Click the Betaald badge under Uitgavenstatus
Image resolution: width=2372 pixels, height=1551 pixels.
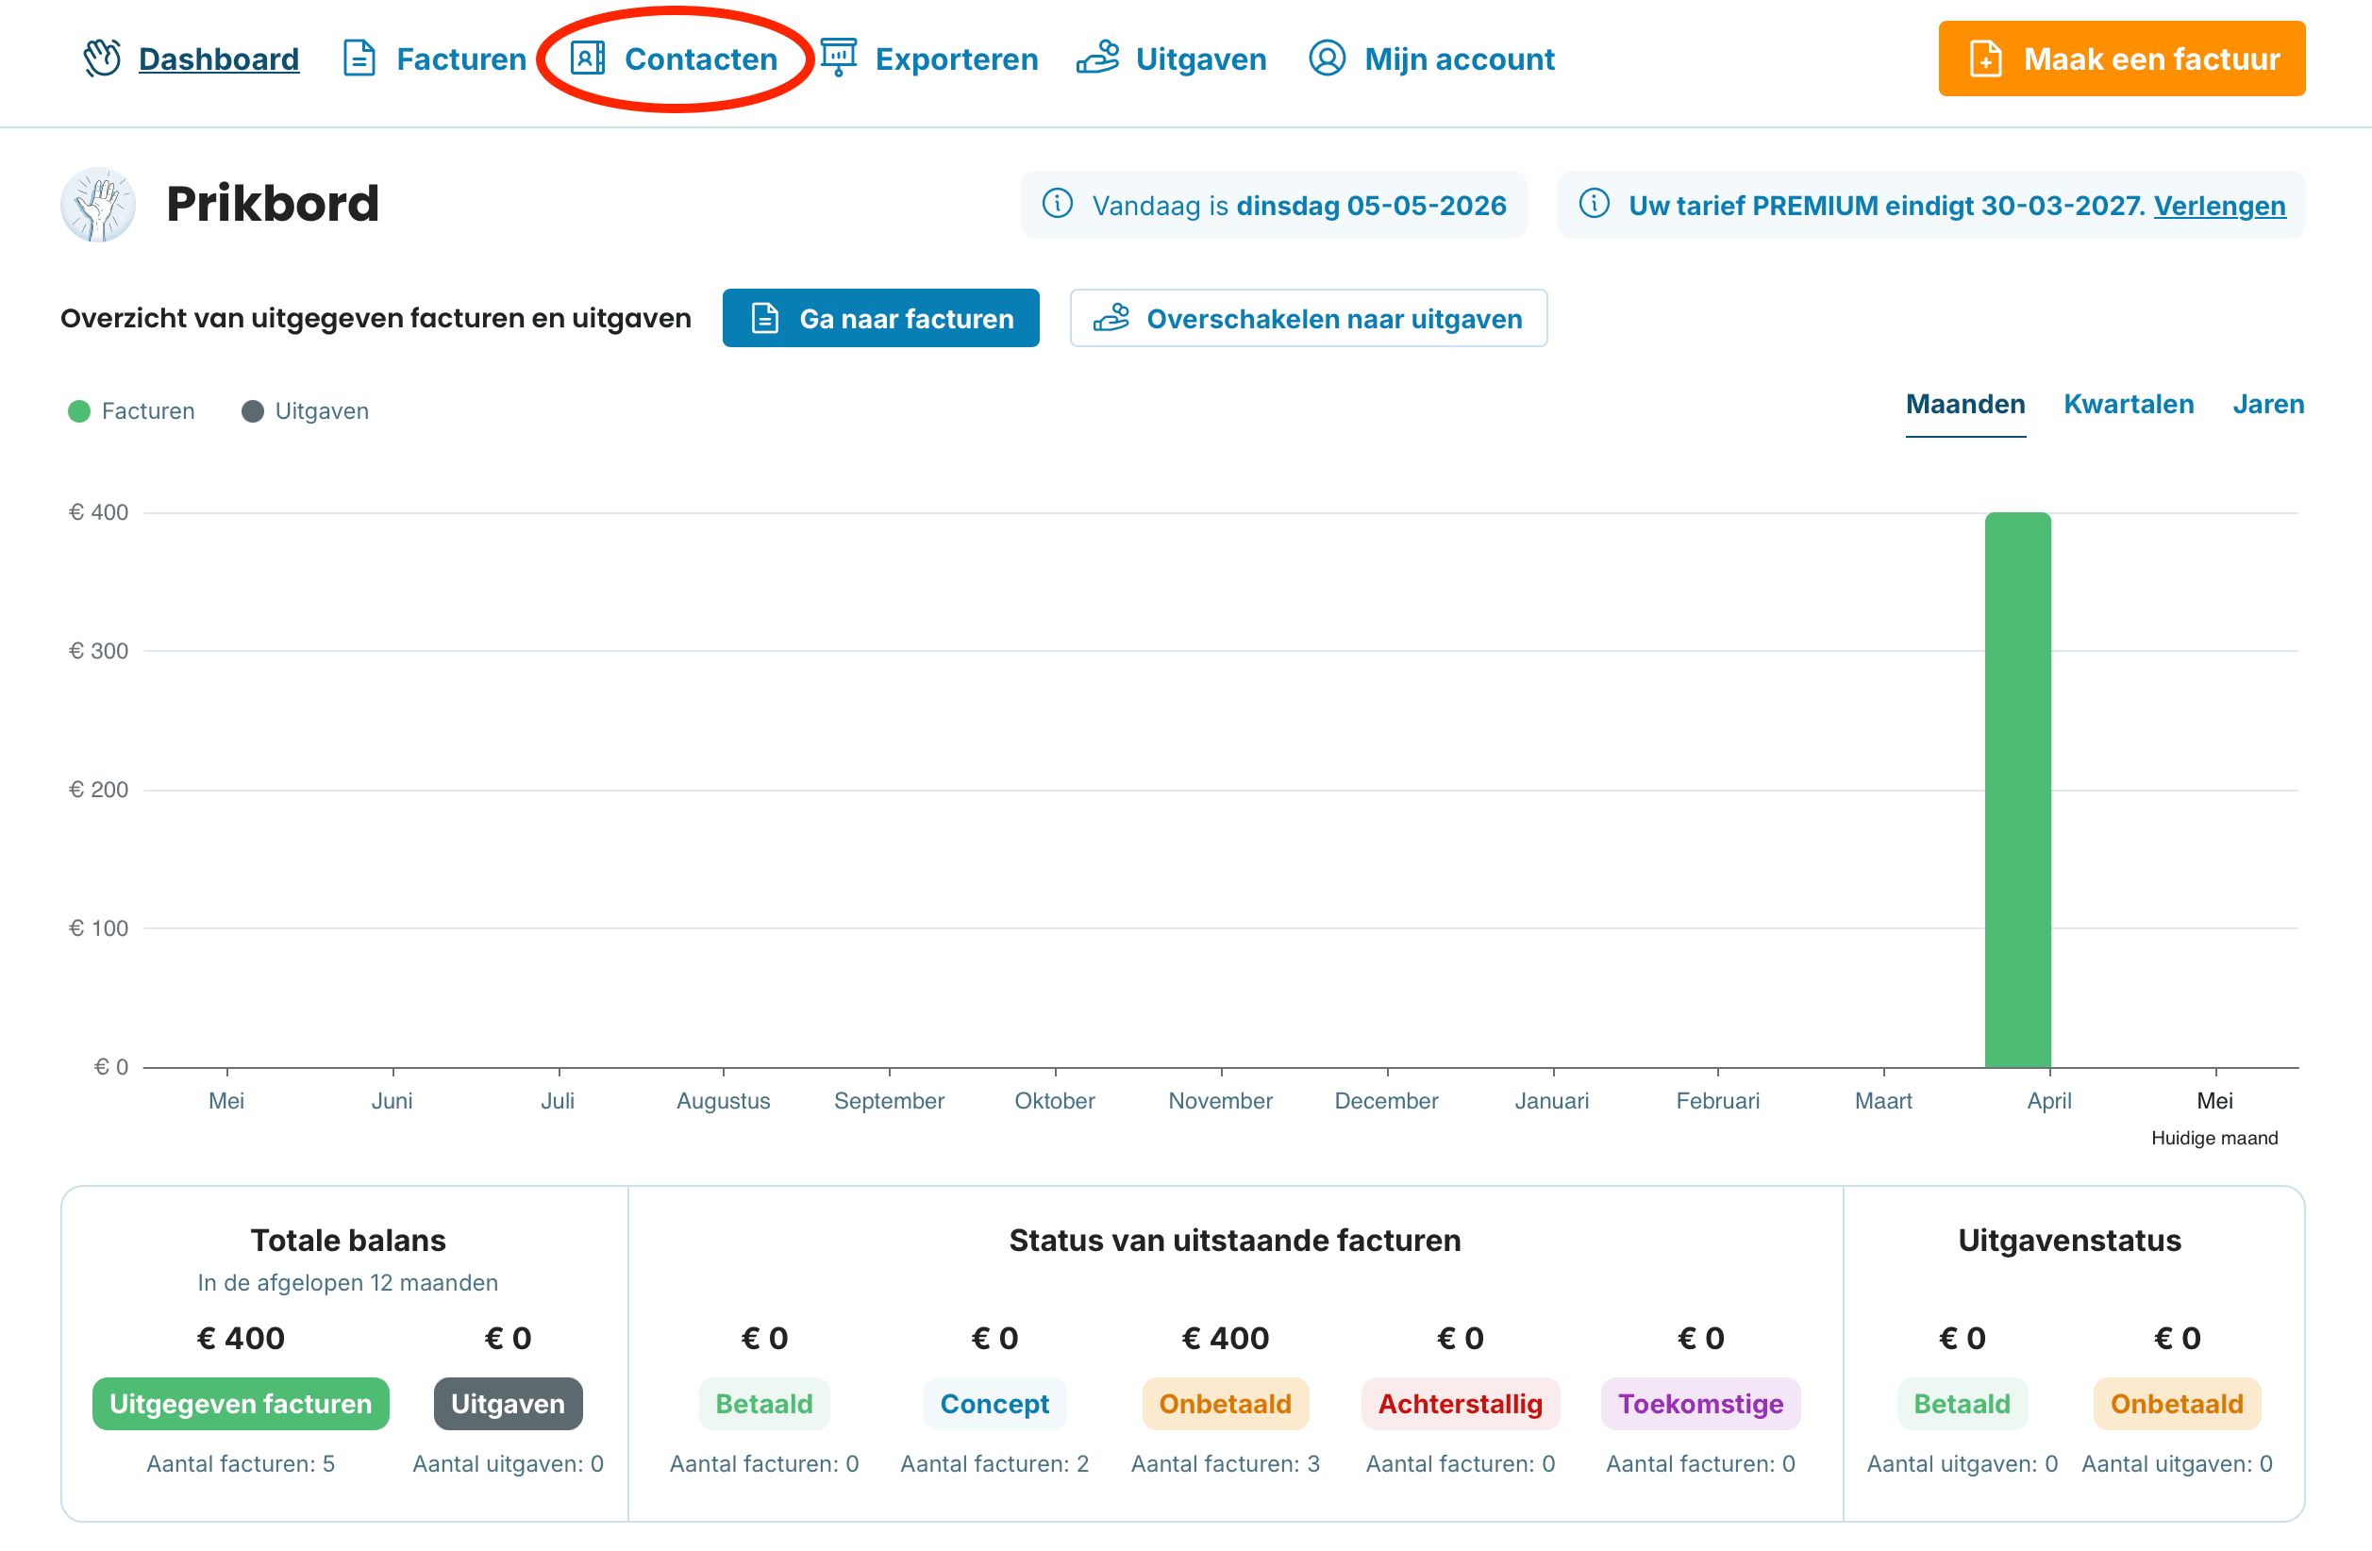click(x=1962, y=1404)
